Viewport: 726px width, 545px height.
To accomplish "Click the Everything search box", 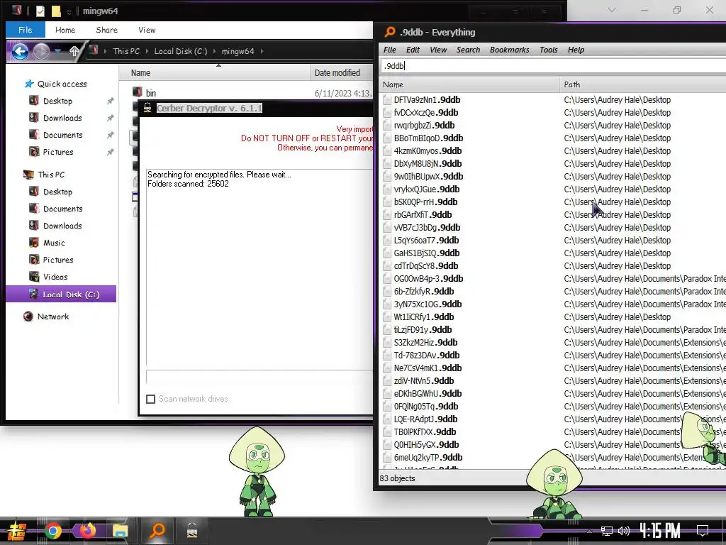I will point(553,66).
